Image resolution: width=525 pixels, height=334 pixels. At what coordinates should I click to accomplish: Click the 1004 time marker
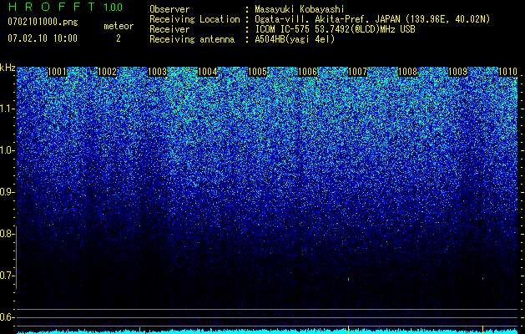tap(207, 72)
